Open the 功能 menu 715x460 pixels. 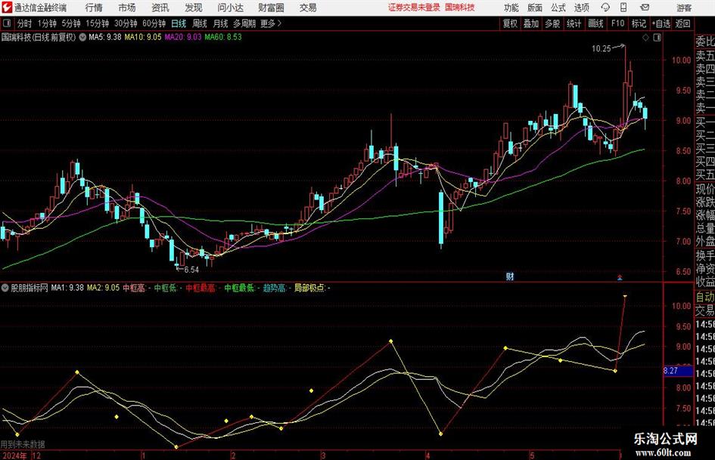(x=511, y=8)
